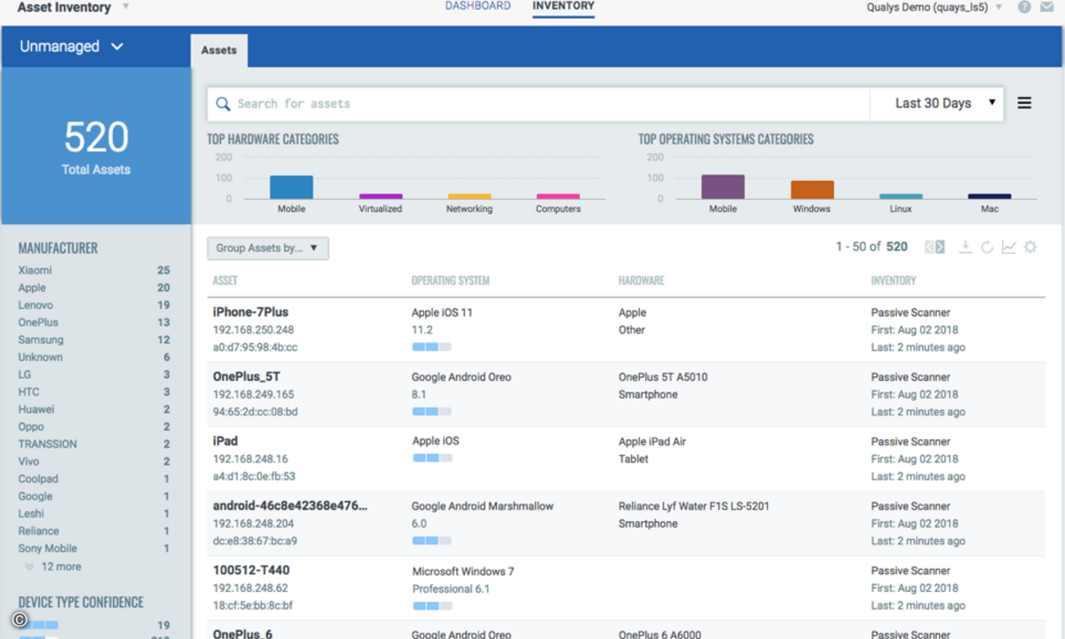Click confidence bar for iPhone-7Plus row
Image resolution: width=1065 pixels, height=639 pixels.
(431, 347)
